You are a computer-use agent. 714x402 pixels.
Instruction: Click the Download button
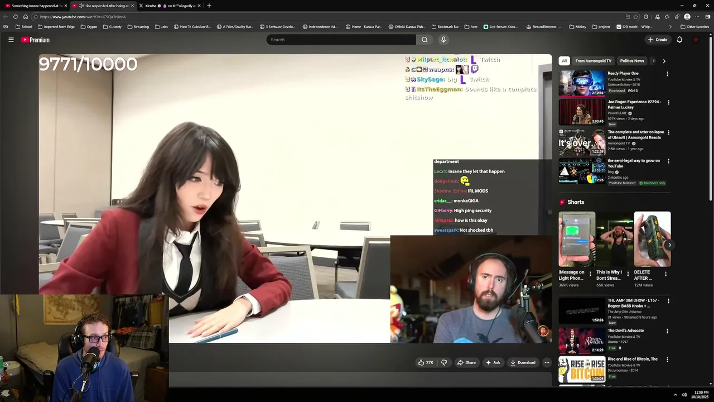pos(523,362)
